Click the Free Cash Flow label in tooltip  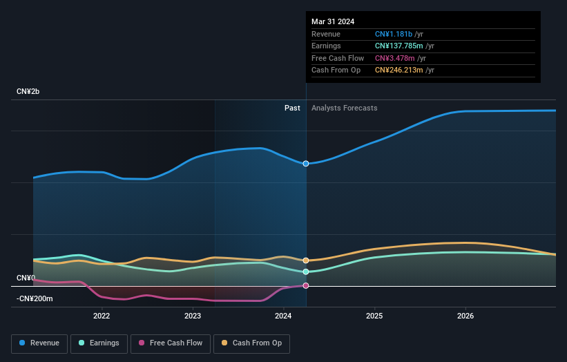click(338, 58)
